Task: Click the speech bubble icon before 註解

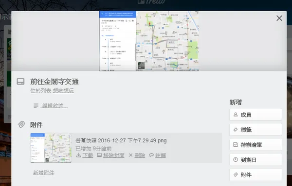Action: tap(151, 155)
